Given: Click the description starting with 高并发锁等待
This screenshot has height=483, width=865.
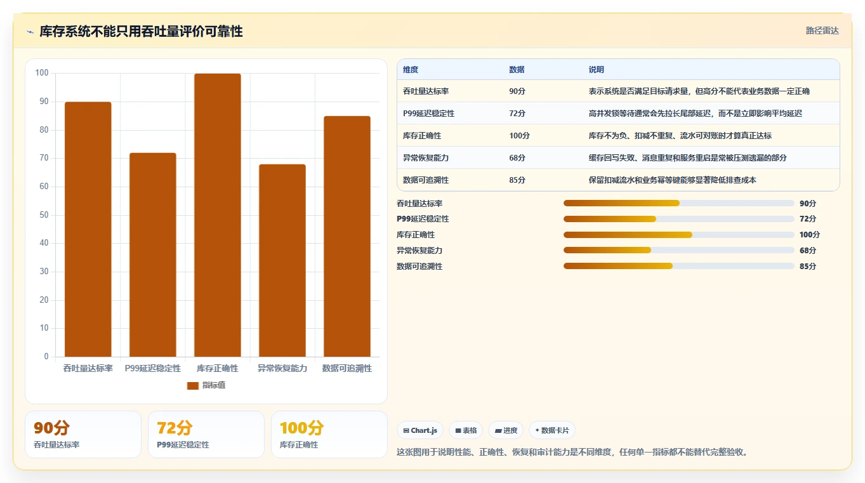Looking at the screenshot, I should (696, 114).
